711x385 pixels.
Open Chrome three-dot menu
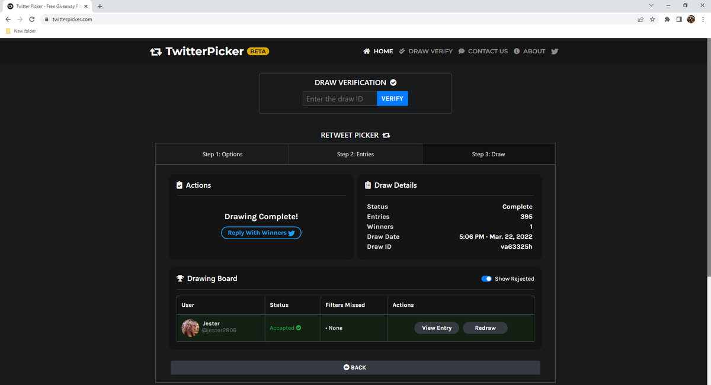pos(703,19)
